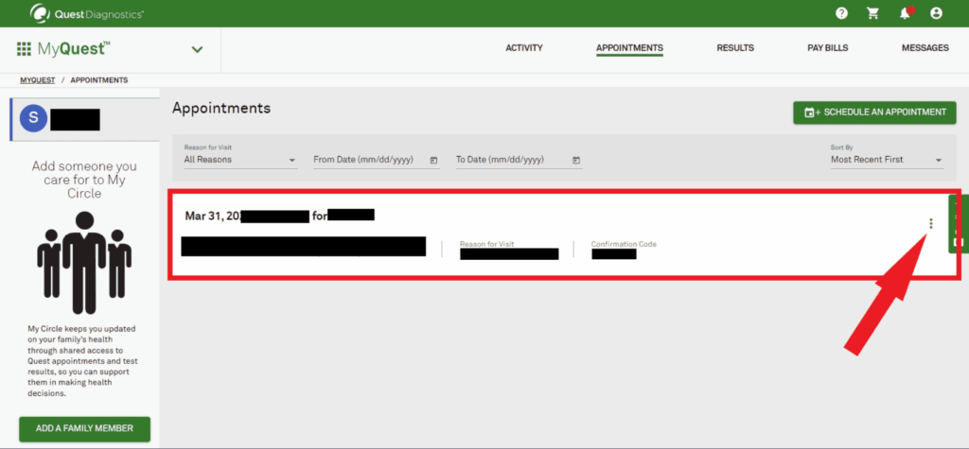Click the From Date input field
969x449 pixels.
pyautogui.click(x=377, y=160)
